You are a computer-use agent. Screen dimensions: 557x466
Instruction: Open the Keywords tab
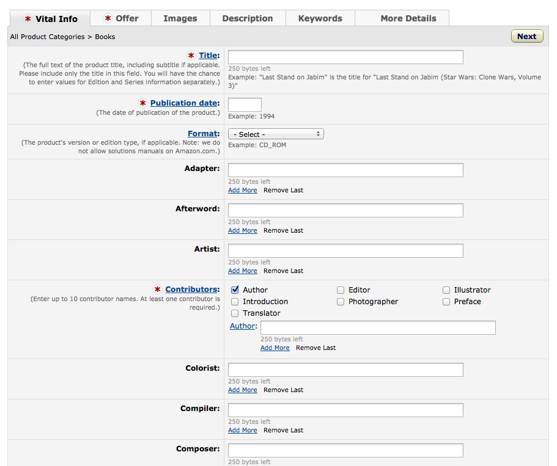(320, 18)
